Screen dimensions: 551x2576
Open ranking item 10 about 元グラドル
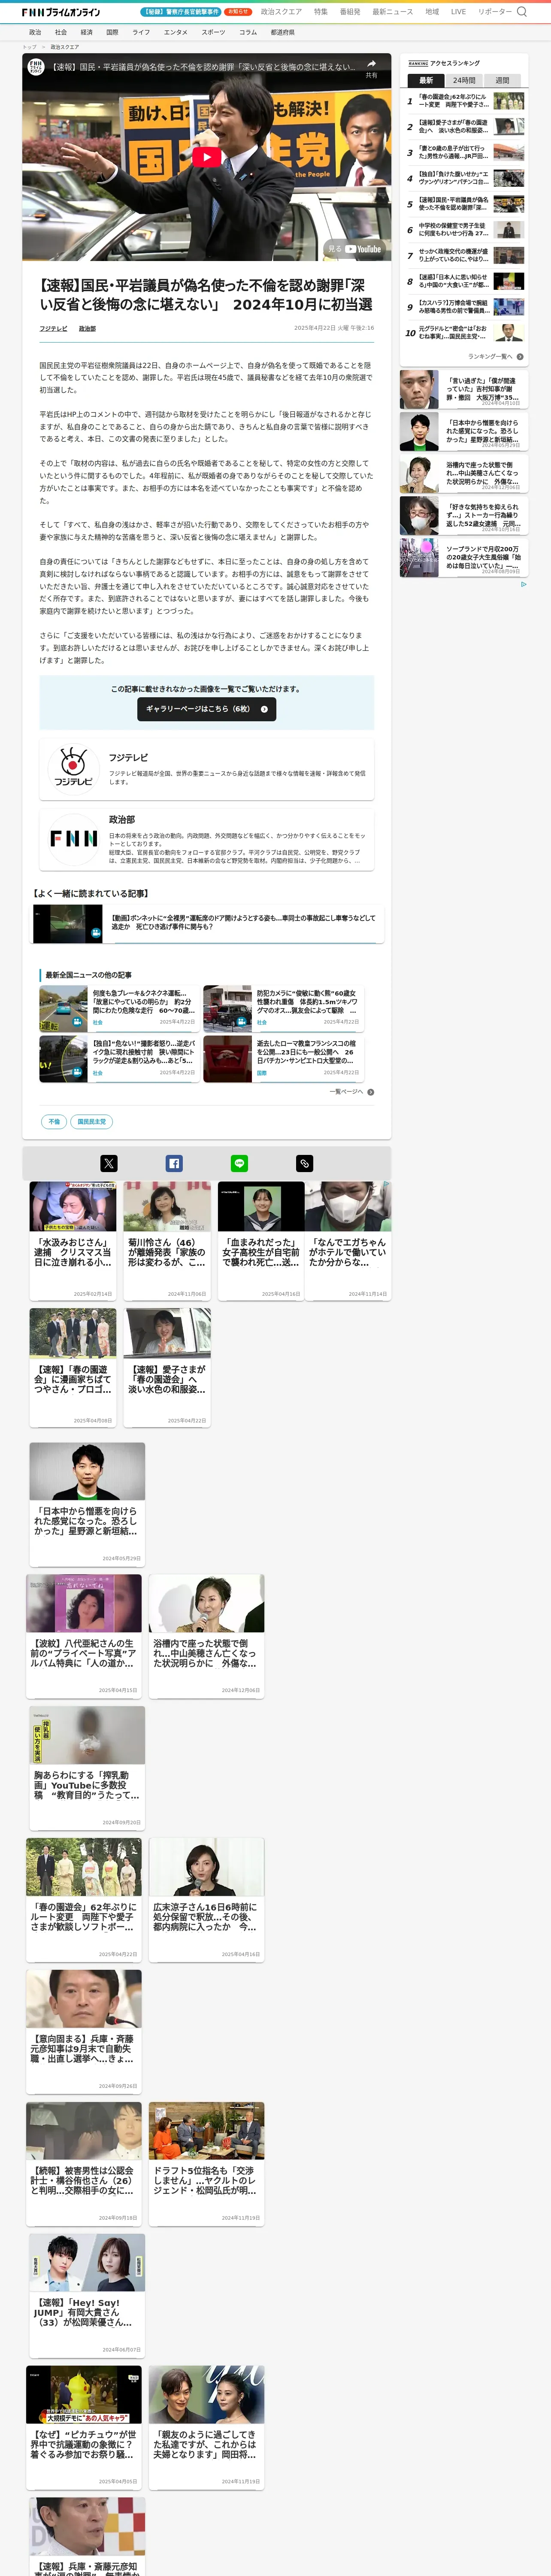coord(464,333)
